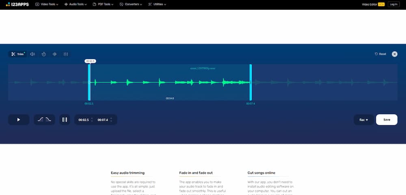Click the right trim handle at 00:07.4

pyautogui.click(x=251, y=82)
